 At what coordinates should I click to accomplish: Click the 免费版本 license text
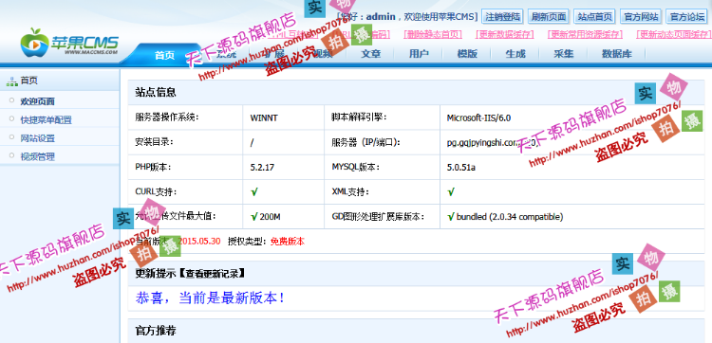tap(288, 242)
